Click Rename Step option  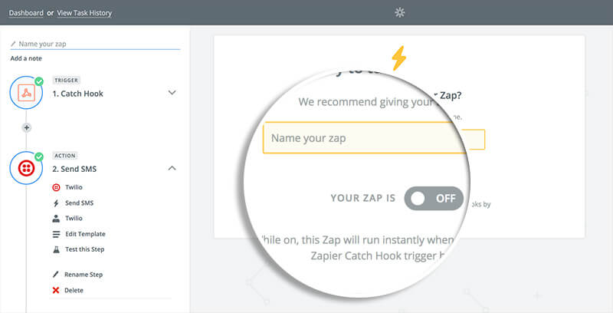pyautogui.click(x=84, y=275)
